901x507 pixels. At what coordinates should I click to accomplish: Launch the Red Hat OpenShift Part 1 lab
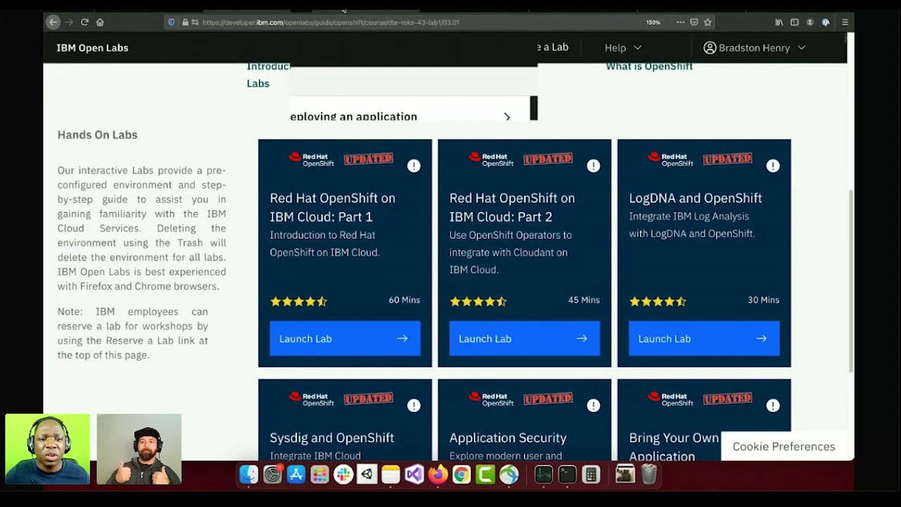tap(345, 339)
